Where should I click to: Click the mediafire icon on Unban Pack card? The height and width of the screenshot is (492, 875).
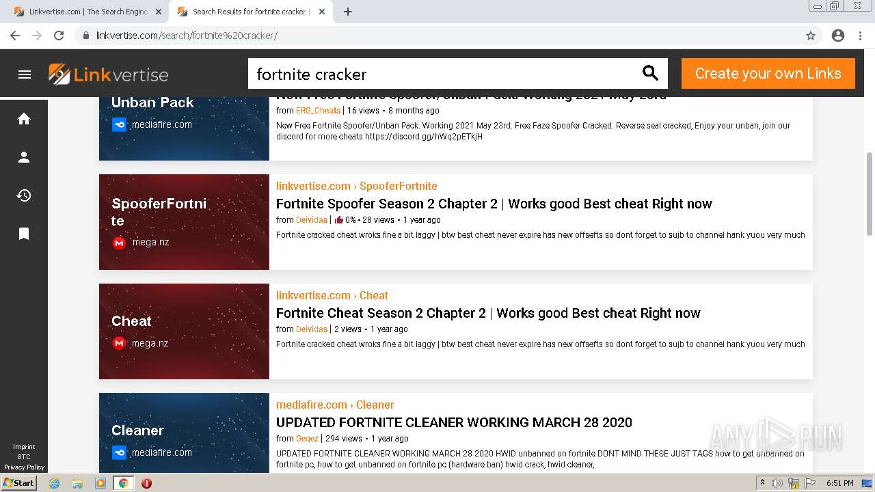119,124
